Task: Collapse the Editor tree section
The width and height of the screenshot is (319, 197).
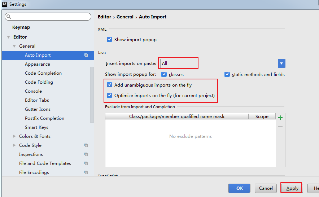Action: click(9, 37)
